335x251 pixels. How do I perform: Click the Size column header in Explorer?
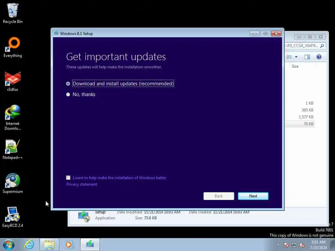pyautogui.click(x=295, y=66)
